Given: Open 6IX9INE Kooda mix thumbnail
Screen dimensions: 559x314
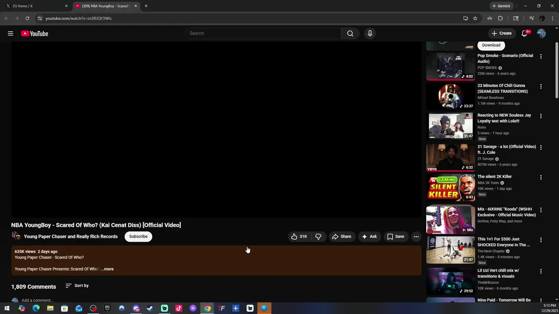Looking at the screenshot, I should (450, 220).
